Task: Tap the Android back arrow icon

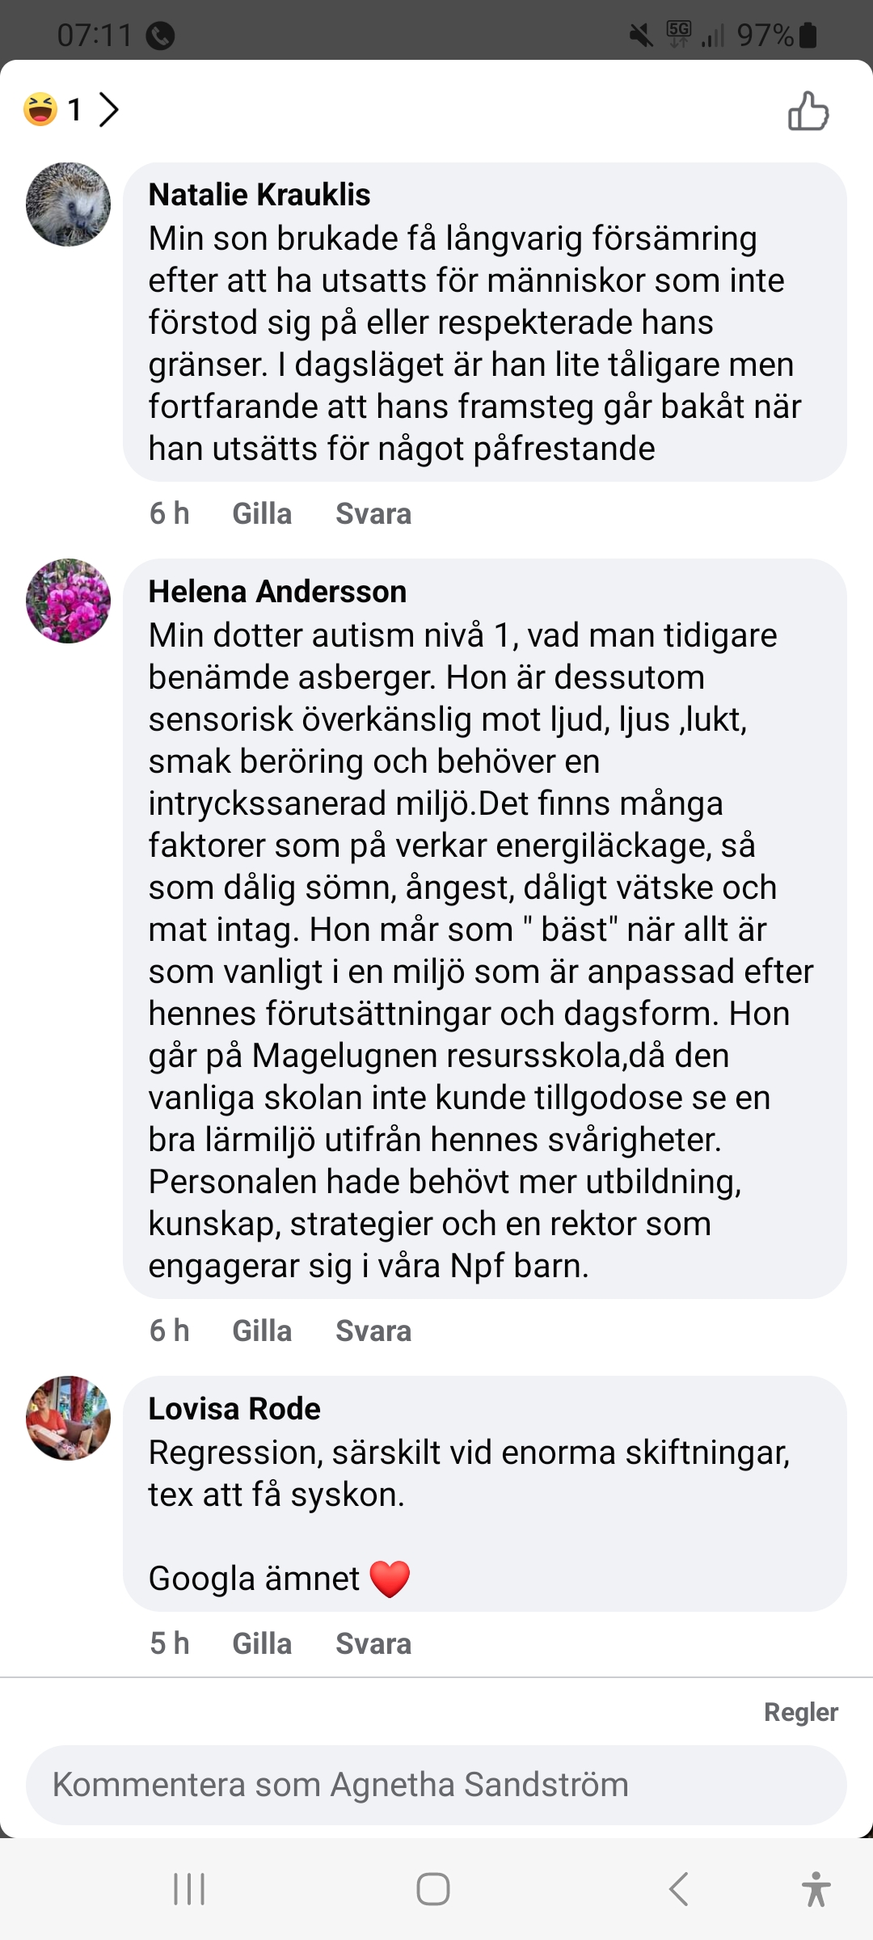Action: pos(679,1889)
